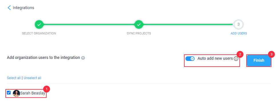Viewport: 276px width, 105px height.
Task: Click the Unselect all link
Action: pyautogui.click(x=33, y=78)
